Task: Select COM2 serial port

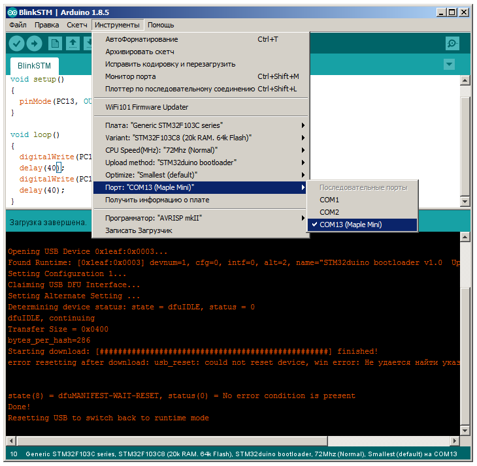Action: (x=362, y=212)
